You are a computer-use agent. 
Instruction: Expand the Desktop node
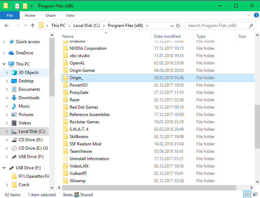point(7,81)
